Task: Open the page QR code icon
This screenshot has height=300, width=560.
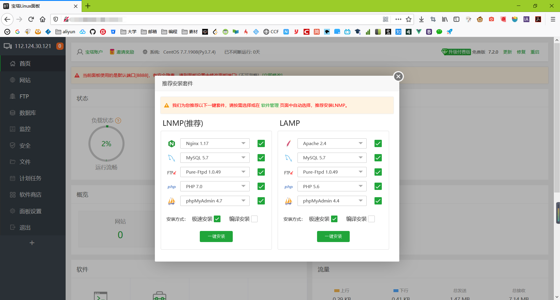Action: (386, 19)
